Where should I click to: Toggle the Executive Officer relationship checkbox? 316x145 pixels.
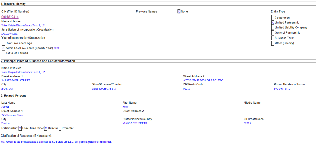pyautogui.click(x=20, y=128)
